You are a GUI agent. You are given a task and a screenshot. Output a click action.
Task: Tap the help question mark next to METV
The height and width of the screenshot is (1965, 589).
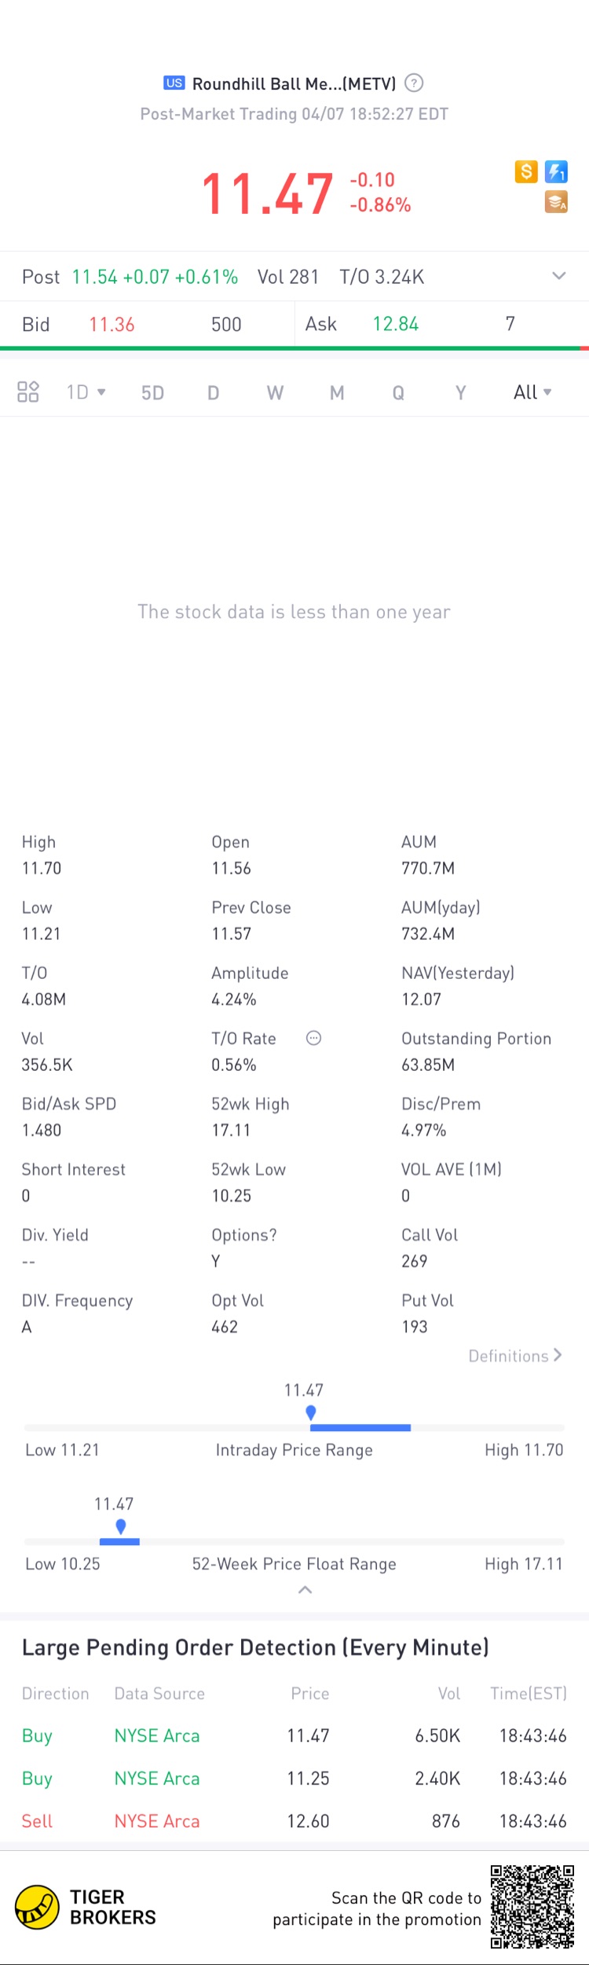coord(414,83)
